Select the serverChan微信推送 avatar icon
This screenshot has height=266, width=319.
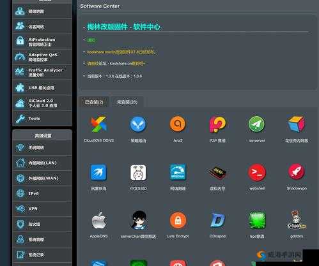point(139,220)
